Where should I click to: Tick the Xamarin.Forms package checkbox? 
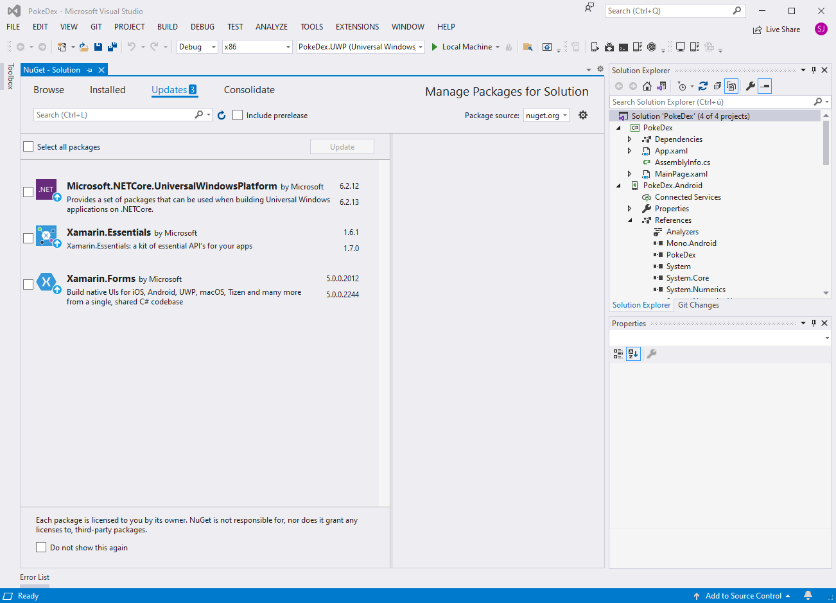[x=28, y=284]
